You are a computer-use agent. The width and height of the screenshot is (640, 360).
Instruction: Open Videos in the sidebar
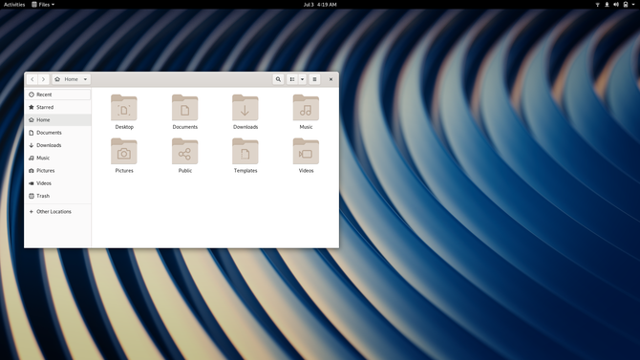click(x=57, y=182)
